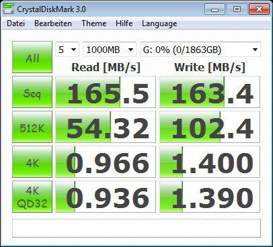The image size is (273, 247).
Task: Open the drive selection dropdown G:
Action: (200, 50)
